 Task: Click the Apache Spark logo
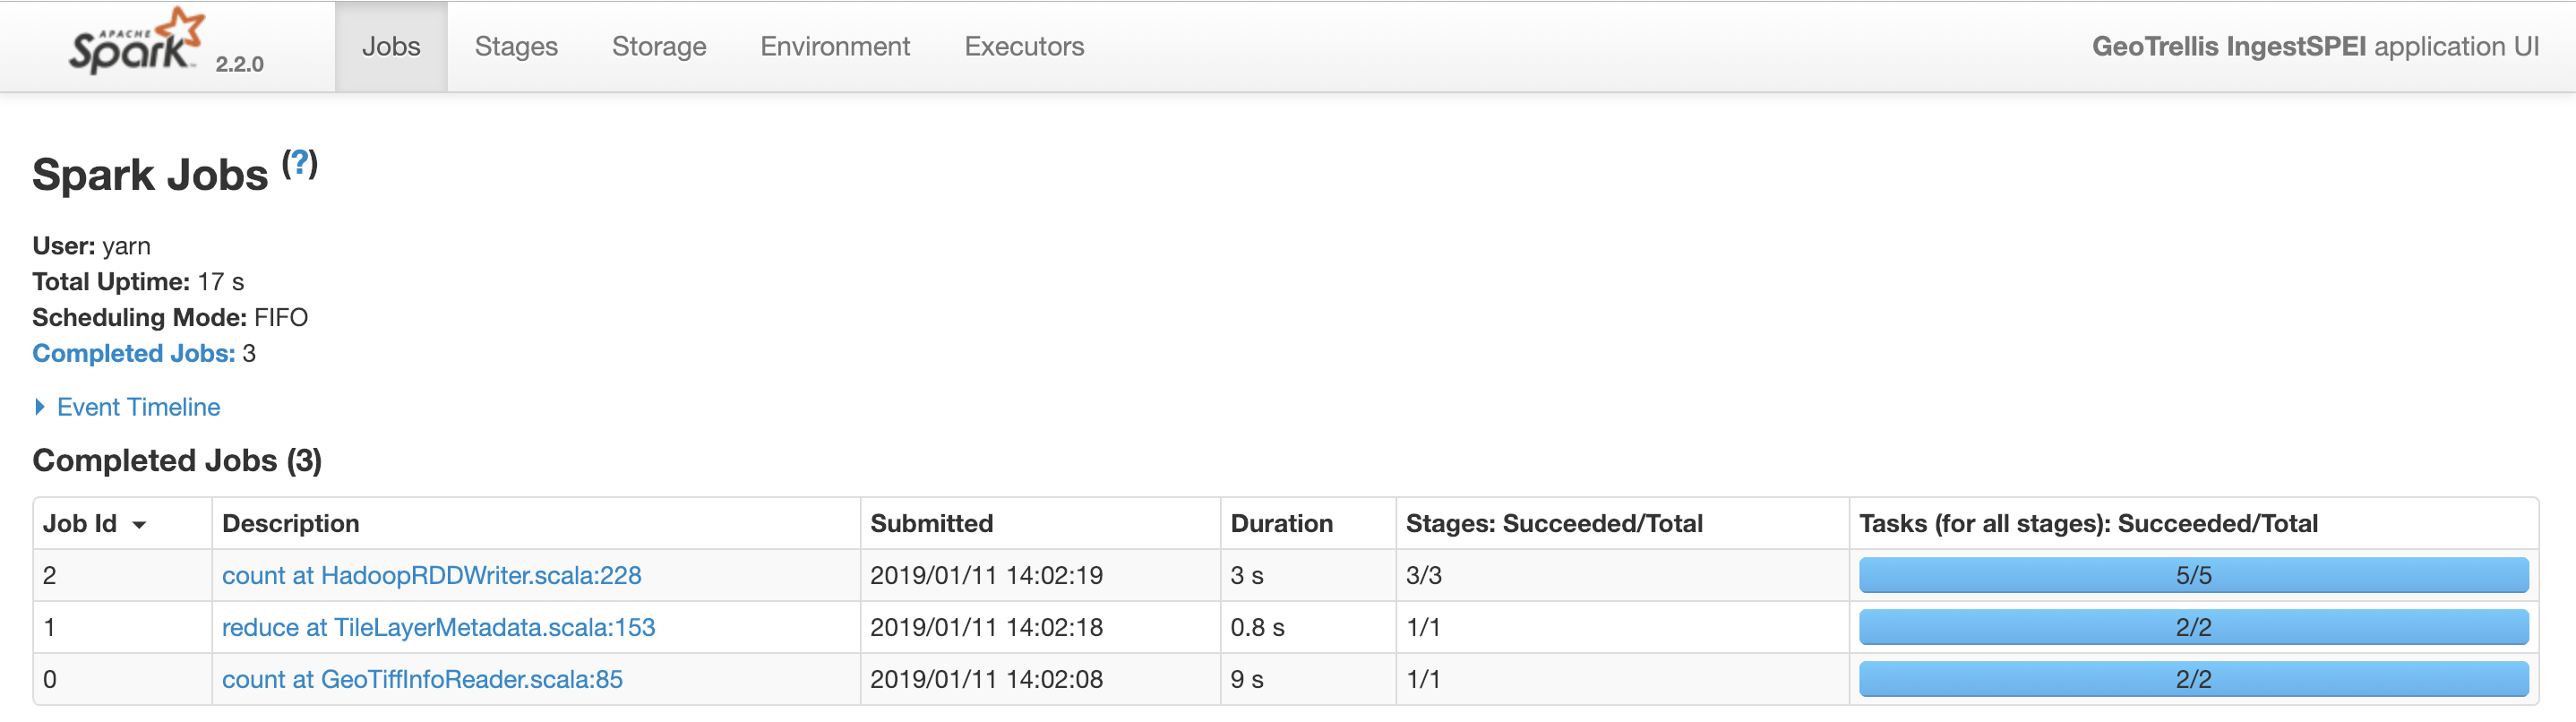[x=135, y=45]
